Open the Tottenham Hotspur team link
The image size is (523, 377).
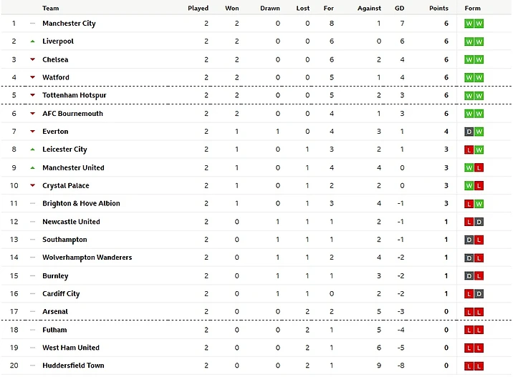click(74, 95)
